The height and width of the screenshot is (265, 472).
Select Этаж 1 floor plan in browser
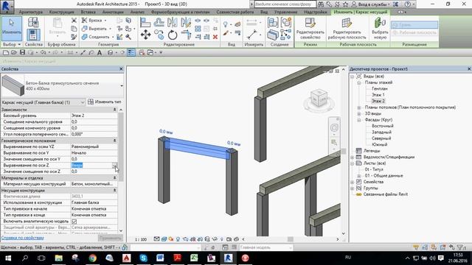[378, 95]
